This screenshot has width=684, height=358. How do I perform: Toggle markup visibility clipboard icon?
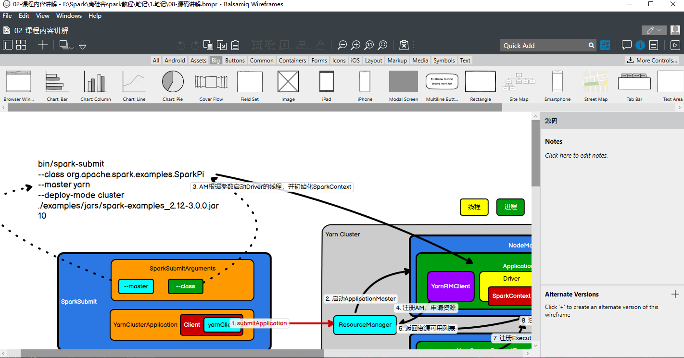click(404, 45)
